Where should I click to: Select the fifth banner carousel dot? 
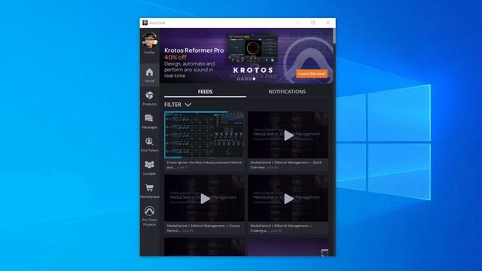coord(254,79)
